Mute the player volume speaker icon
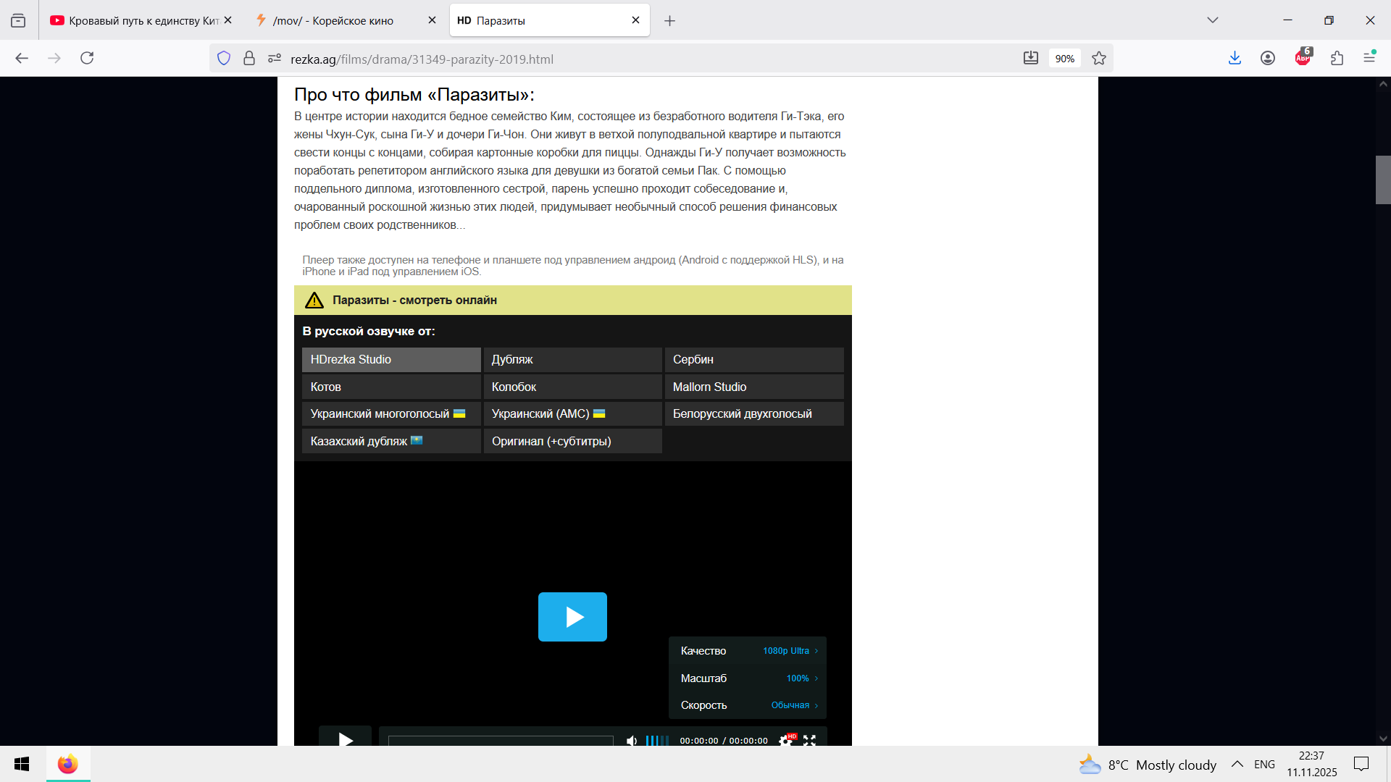The image size is (1391, 782). click(632, 741)
